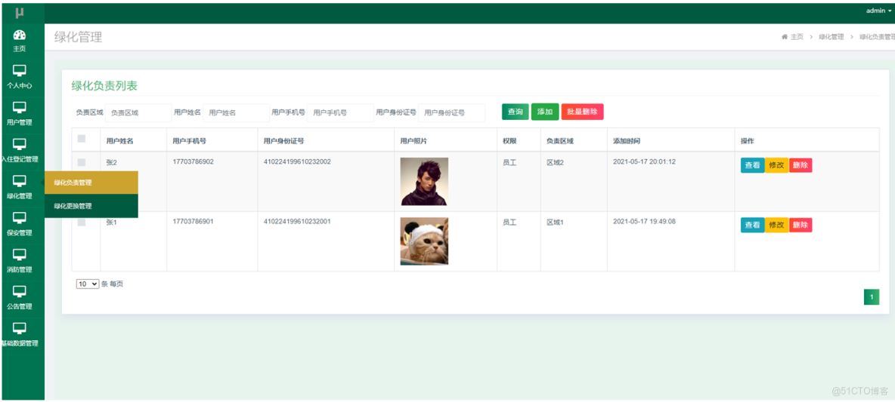The height and width of the screenshot is (402, 895).
Task: Click the 公告管理 sidebar icon
Action: click(20, 291)
